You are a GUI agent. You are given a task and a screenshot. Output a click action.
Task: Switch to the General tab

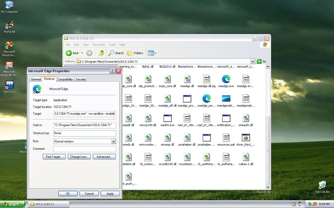pos(36,79)
